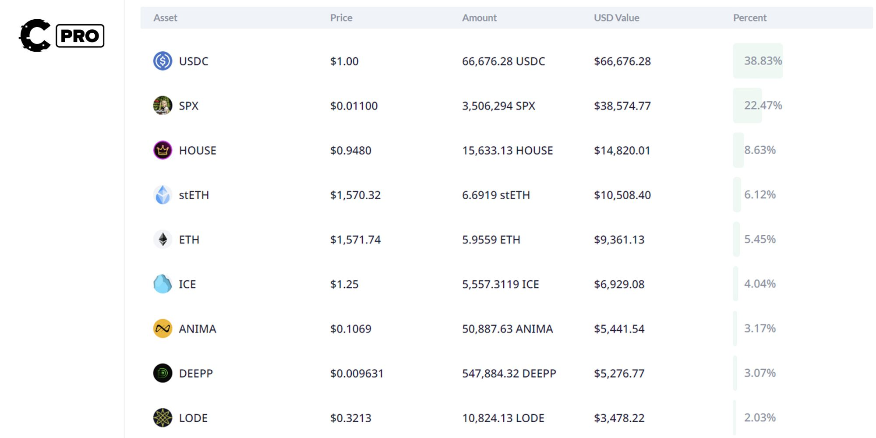Sort by USD Value column header
Screen dimensions: 876x438
616,18
